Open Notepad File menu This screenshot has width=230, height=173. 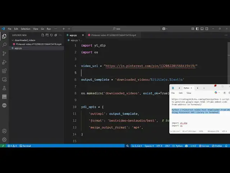pos(173,93)
